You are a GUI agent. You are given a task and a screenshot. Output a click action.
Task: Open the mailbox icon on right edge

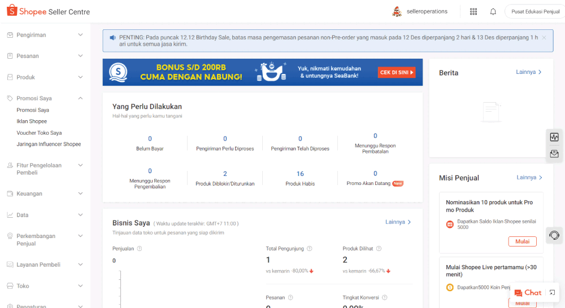(554, 153)
